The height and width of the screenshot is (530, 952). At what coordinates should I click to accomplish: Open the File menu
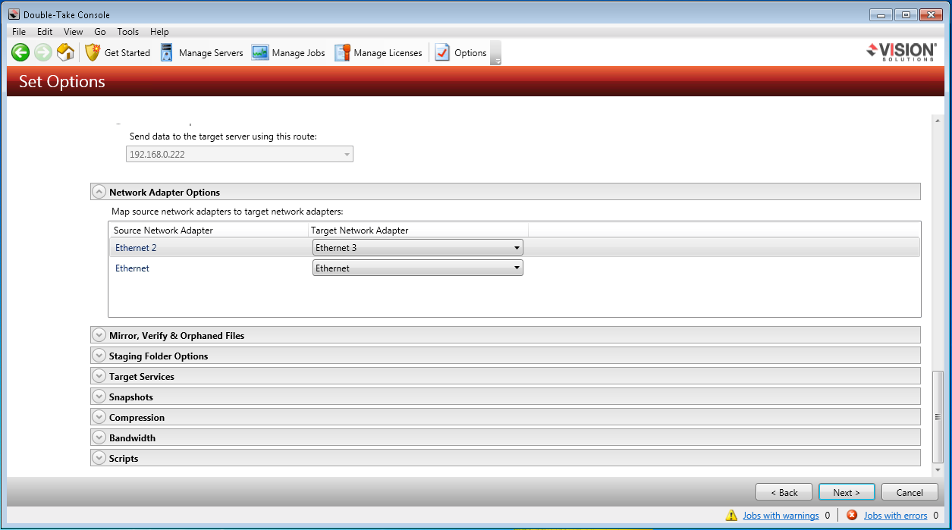(x=19, y=32)
